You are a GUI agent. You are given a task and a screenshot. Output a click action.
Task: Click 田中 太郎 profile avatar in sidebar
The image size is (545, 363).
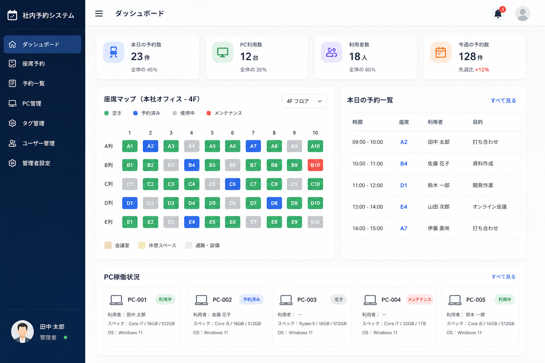tap(22, 332)
